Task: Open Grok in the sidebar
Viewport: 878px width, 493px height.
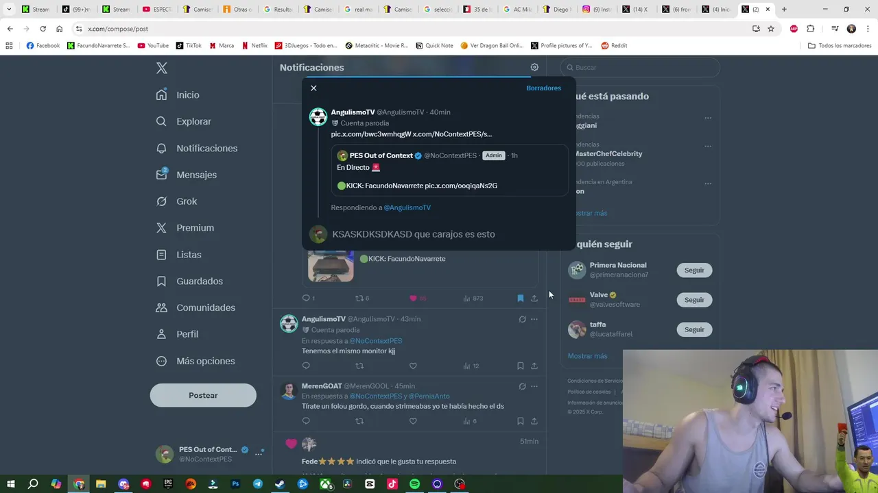Action: pos(176,201)
